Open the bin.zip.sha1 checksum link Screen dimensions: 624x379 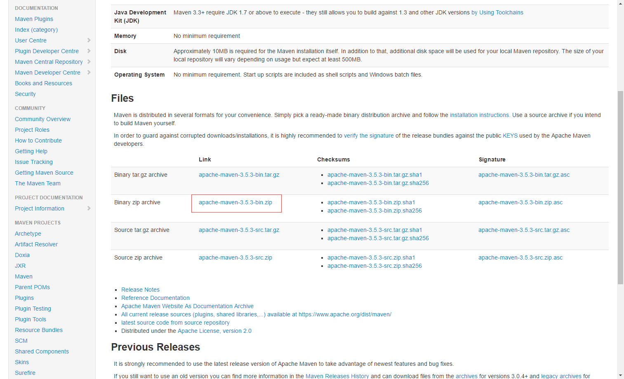coord(371,202)
